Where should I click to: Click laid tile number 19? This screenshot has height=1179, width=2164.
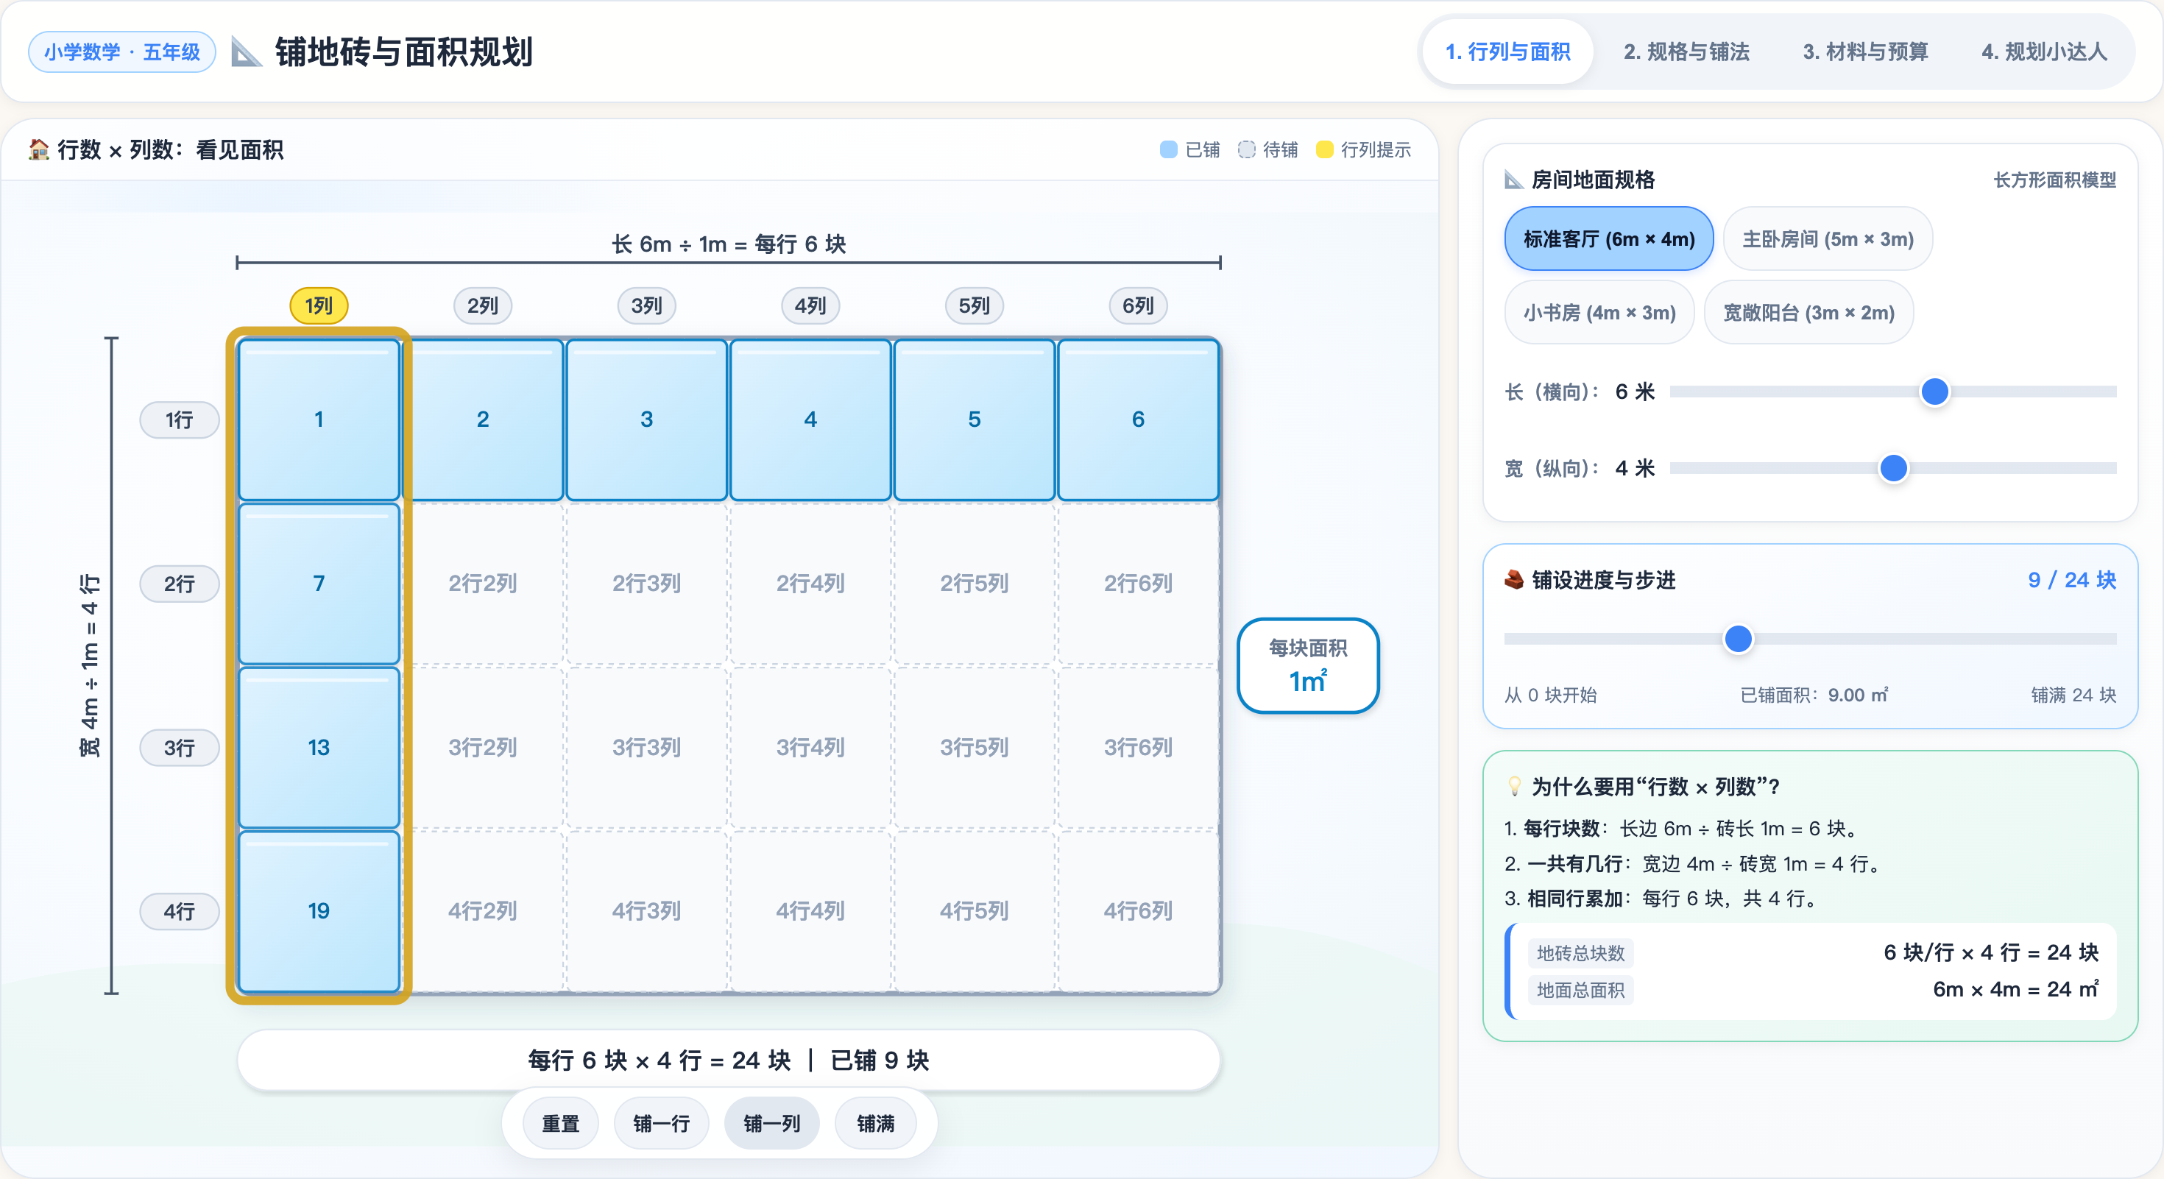click(319, 911)
